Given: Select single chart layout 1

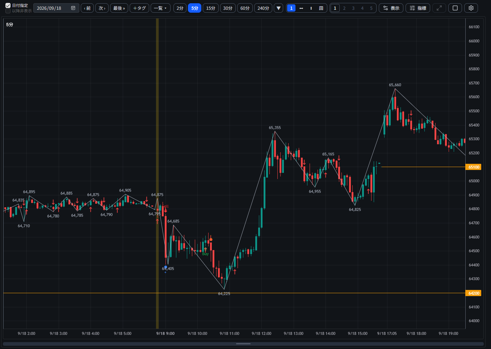Looking at the screenshot, I should tap(291, 8).
